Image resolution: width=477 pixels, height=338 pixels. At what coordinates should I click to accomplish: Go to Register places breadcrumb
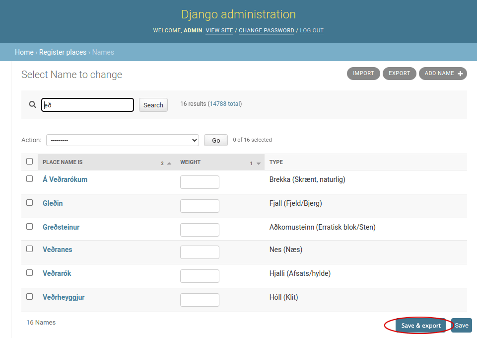pyautogui.click(x=63, y=52)
